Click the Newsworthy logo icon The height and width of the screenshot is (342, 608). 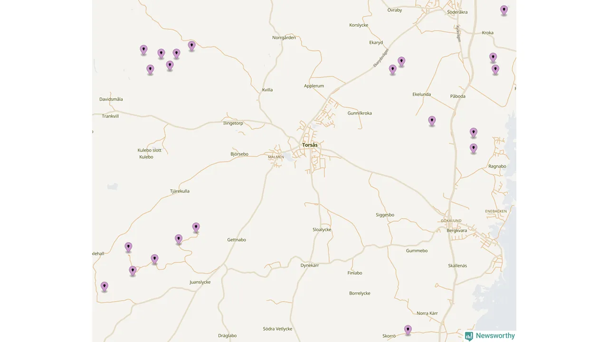click(469, 336)
